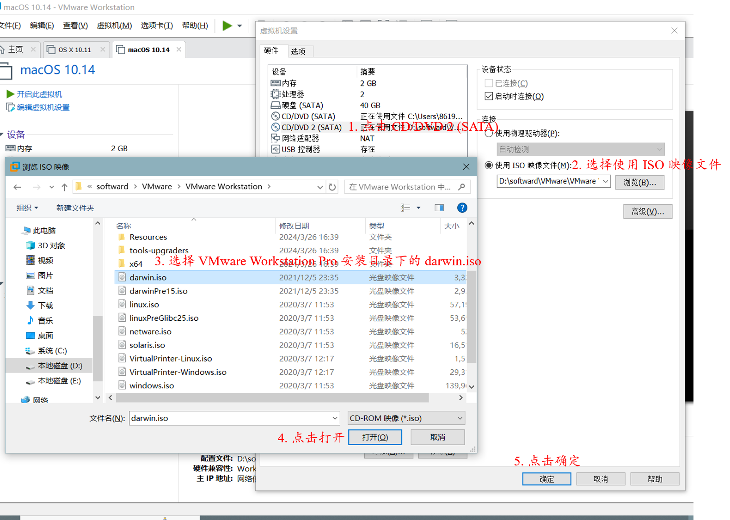
Task: Click the forward arrow in the ISO browser
Action: [x=37, y=187]
